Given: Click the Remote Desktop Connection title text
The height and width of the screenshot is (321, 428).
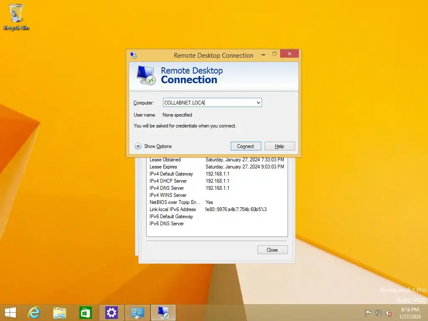Looking at the screenshot, I should (214, 56).
